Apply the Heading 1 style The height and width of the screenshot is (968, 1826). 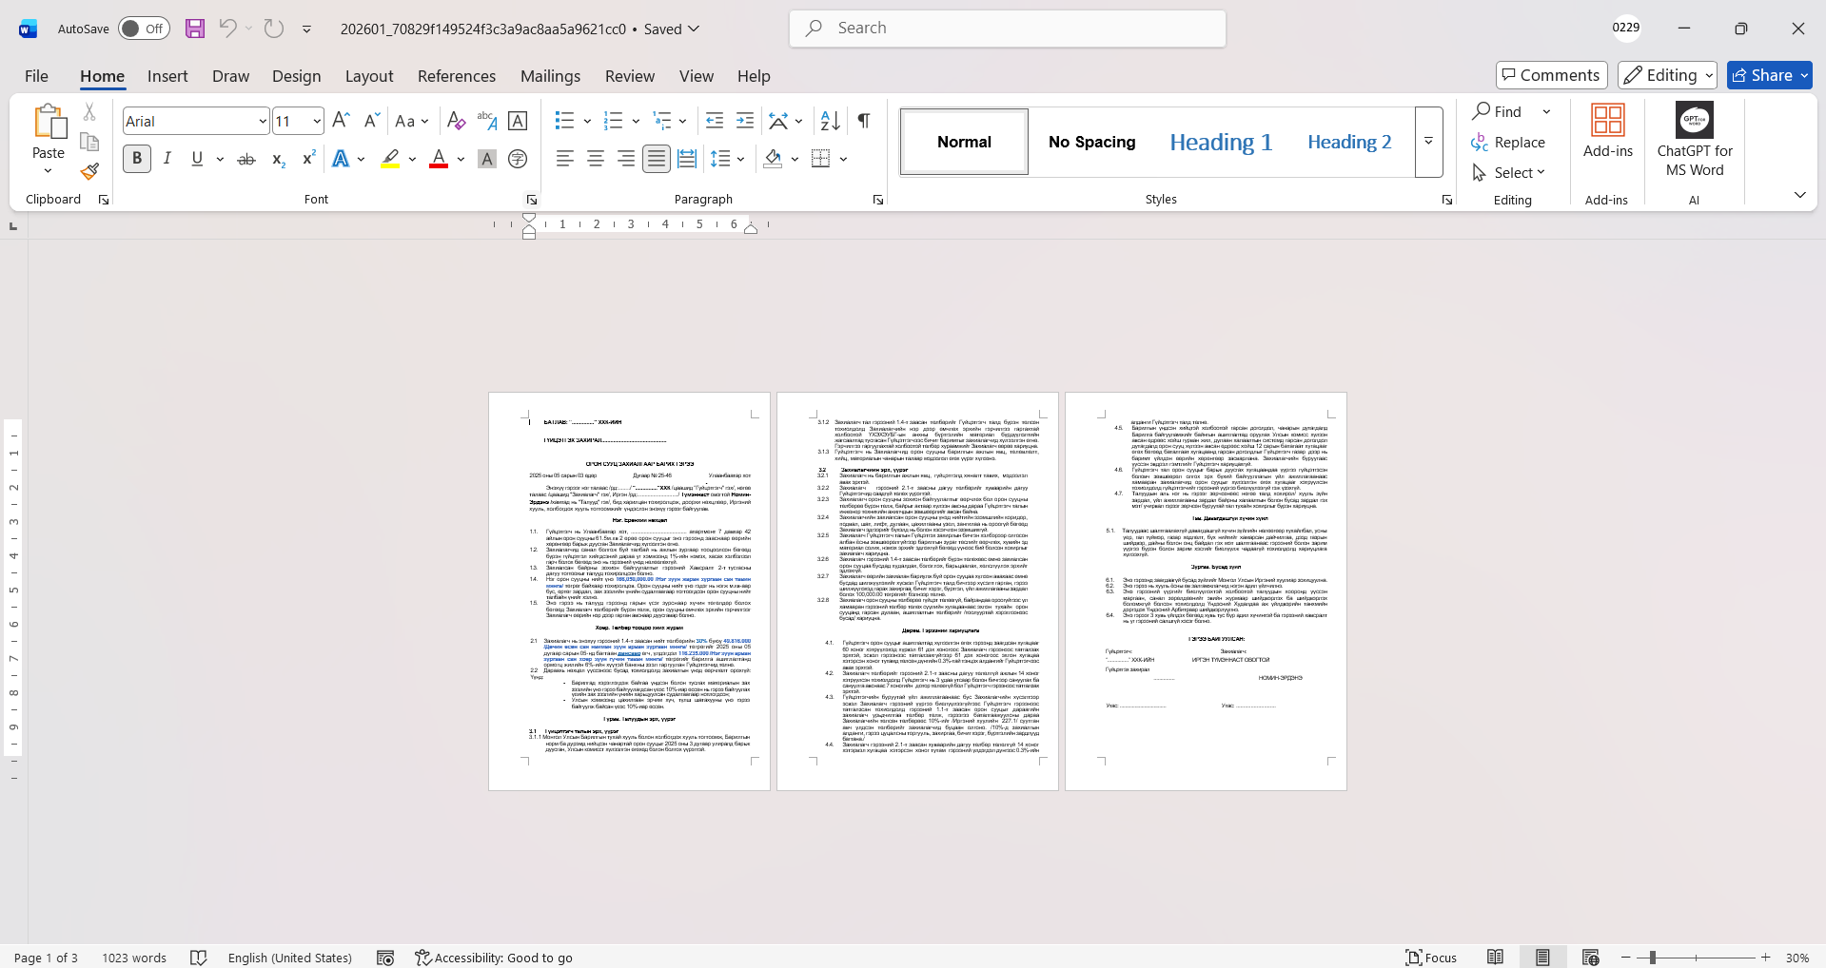[1220, 142]
